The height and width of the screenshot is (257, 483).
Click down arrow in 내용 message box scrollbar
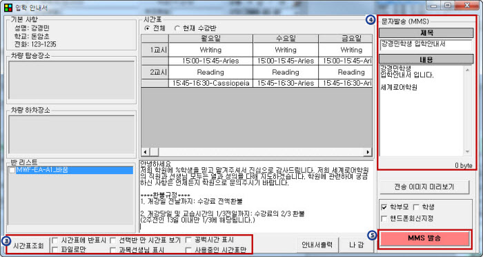coord(467,151)
